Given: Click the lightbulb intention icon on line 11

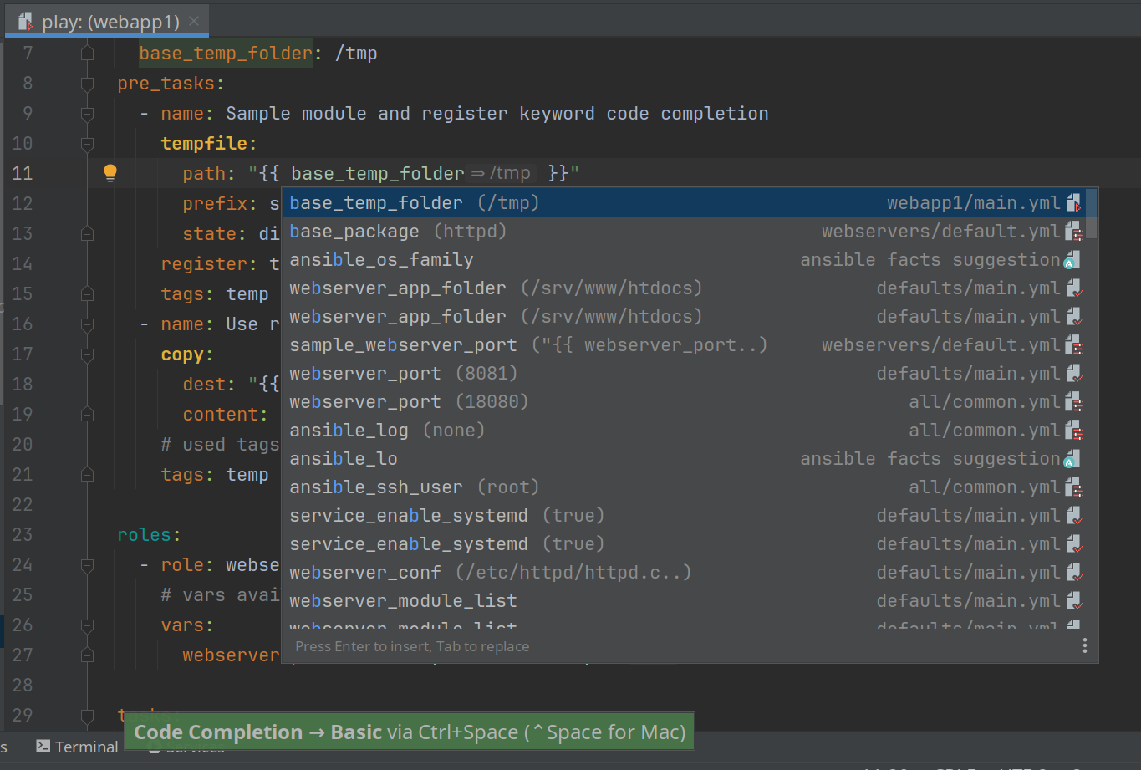Looking at the screenshot, I should (x=110, y=173).
